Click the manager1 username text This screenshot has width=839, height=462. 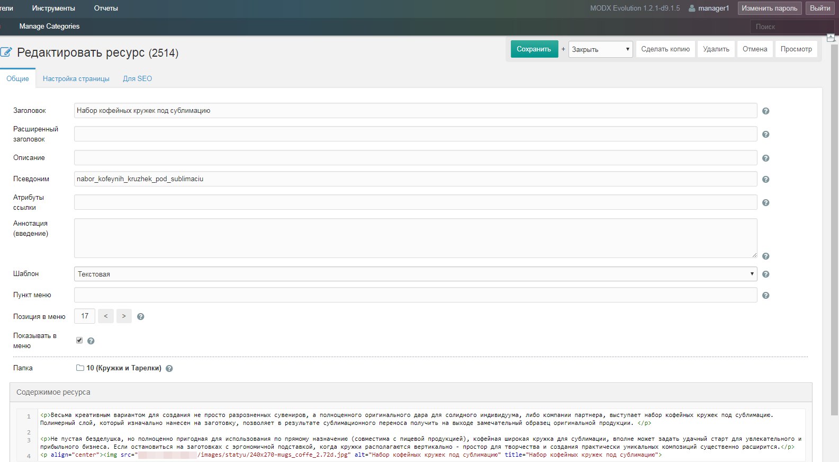tap(714, 8)
